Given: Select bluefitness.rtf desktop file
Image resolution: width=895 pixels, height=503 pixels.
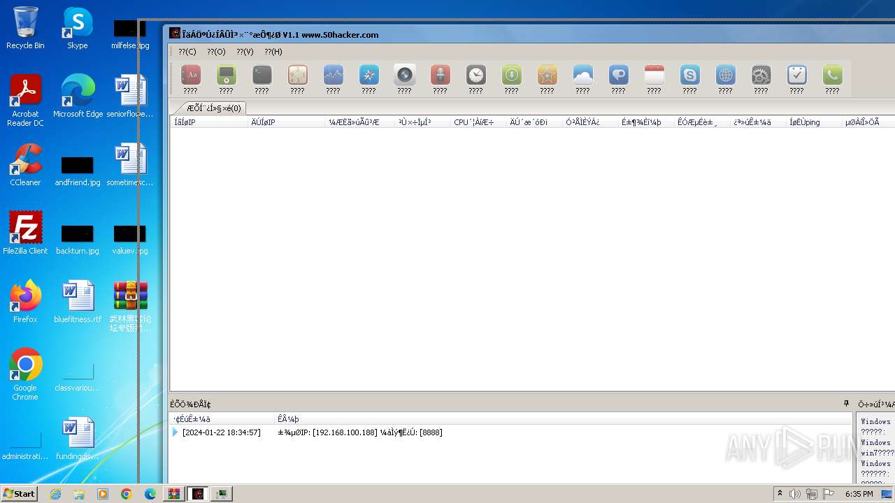Looking at the screenshot, I should 78,302.
